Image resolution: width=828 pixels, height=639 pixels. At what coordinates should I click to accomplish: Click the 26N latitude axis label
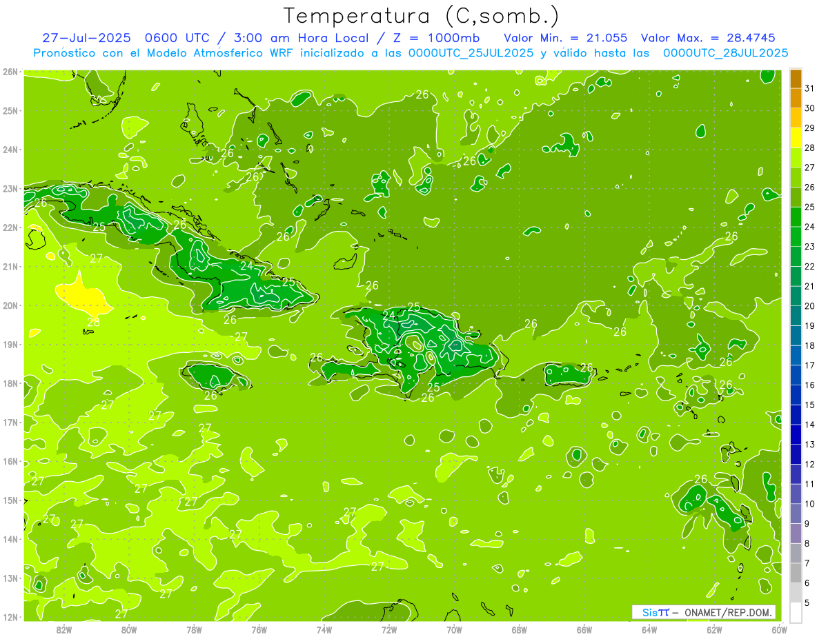click(10, 72)
